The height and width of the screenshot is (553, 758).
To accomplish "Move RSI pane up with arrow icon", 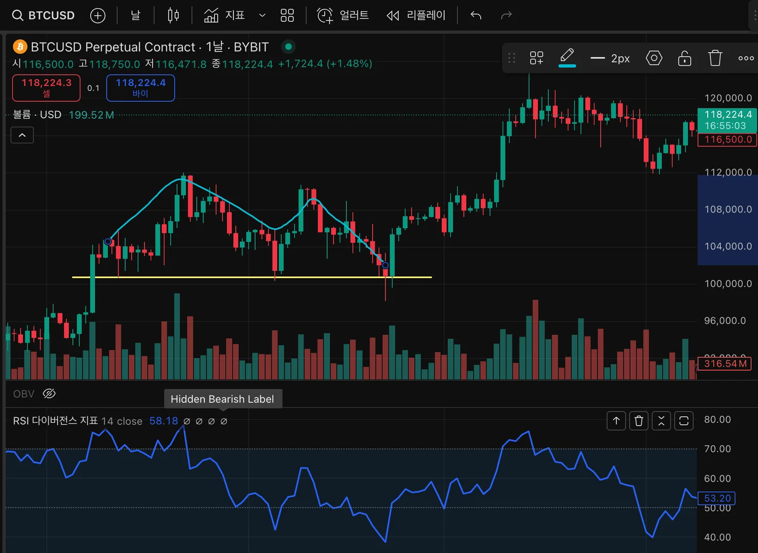I will (x=616, y=421).
